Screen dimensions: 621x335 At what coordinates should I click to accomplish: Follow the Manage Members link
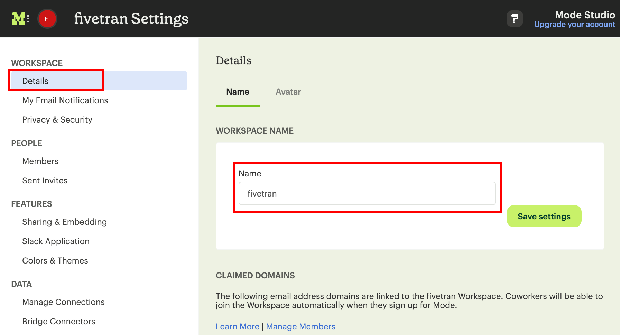pyautogui.click(x=300, y=327)
